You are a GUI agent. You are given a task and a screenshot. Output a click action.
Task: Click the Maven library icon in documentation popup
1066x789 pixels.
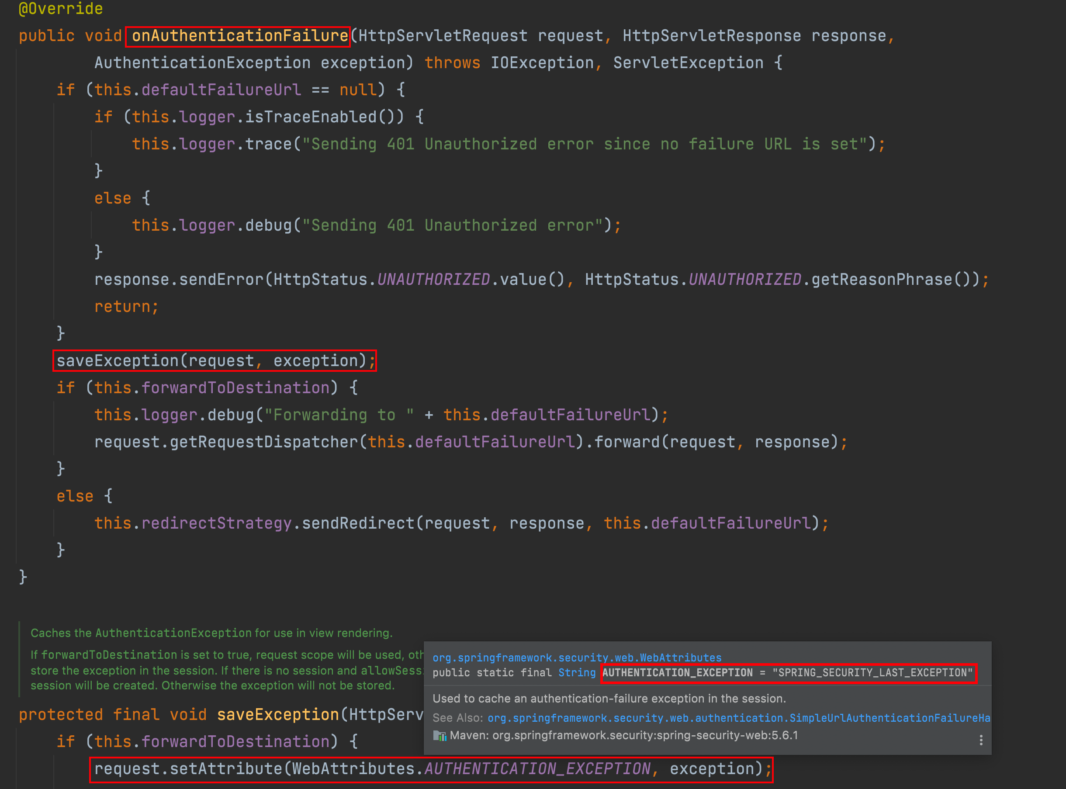tap(440, 736)
